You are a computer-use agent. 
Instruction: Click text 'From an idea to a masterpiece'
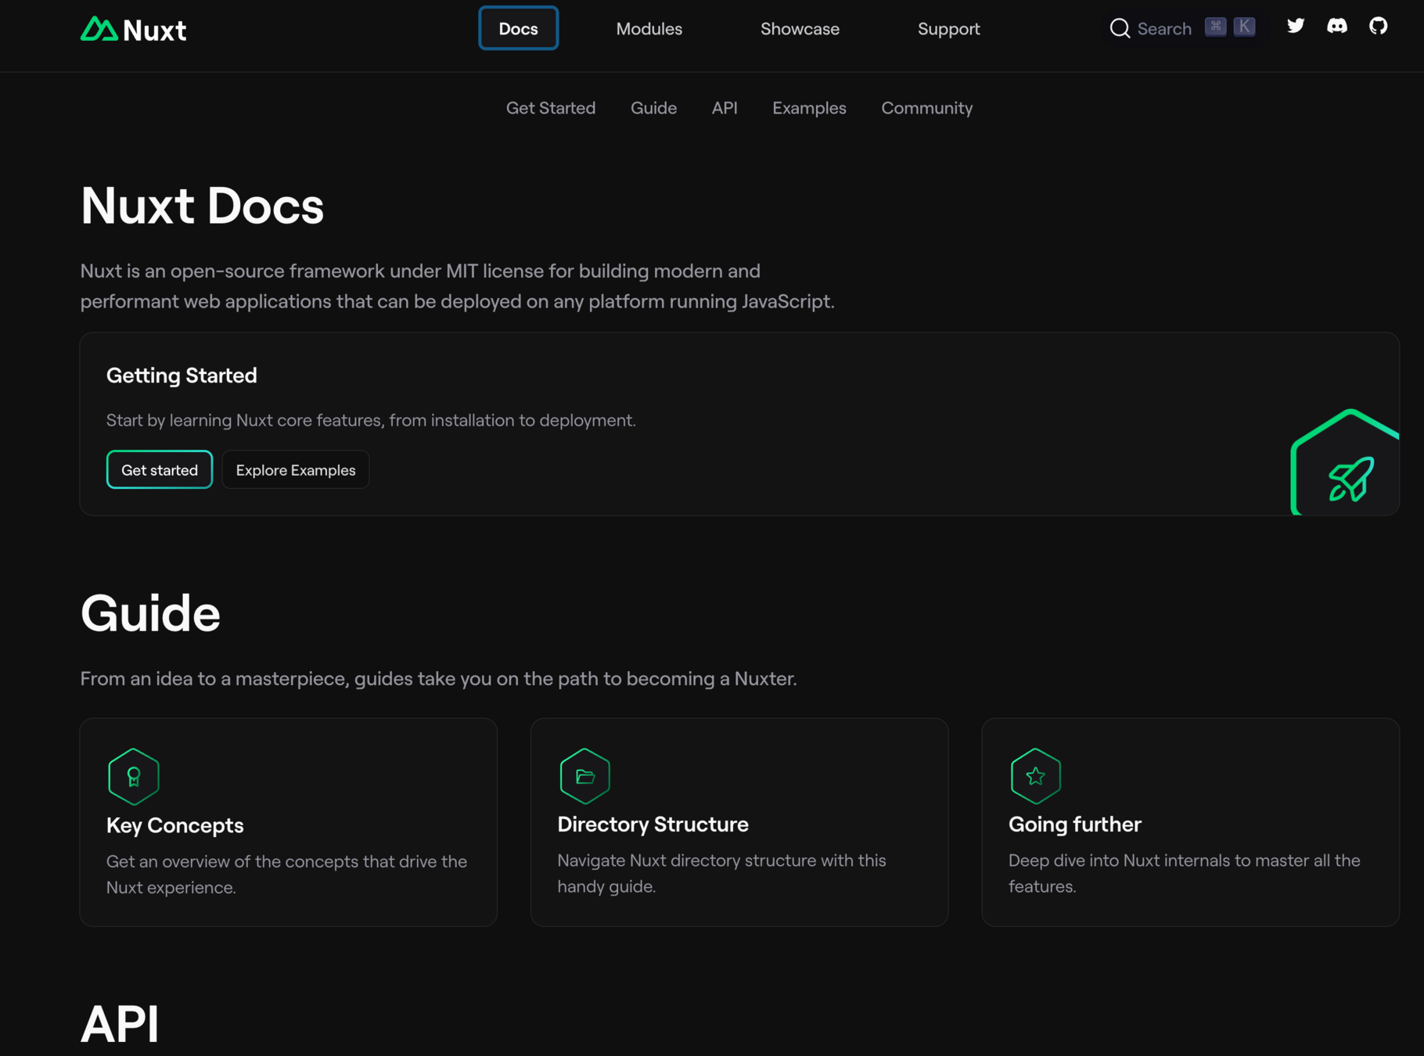214,678
